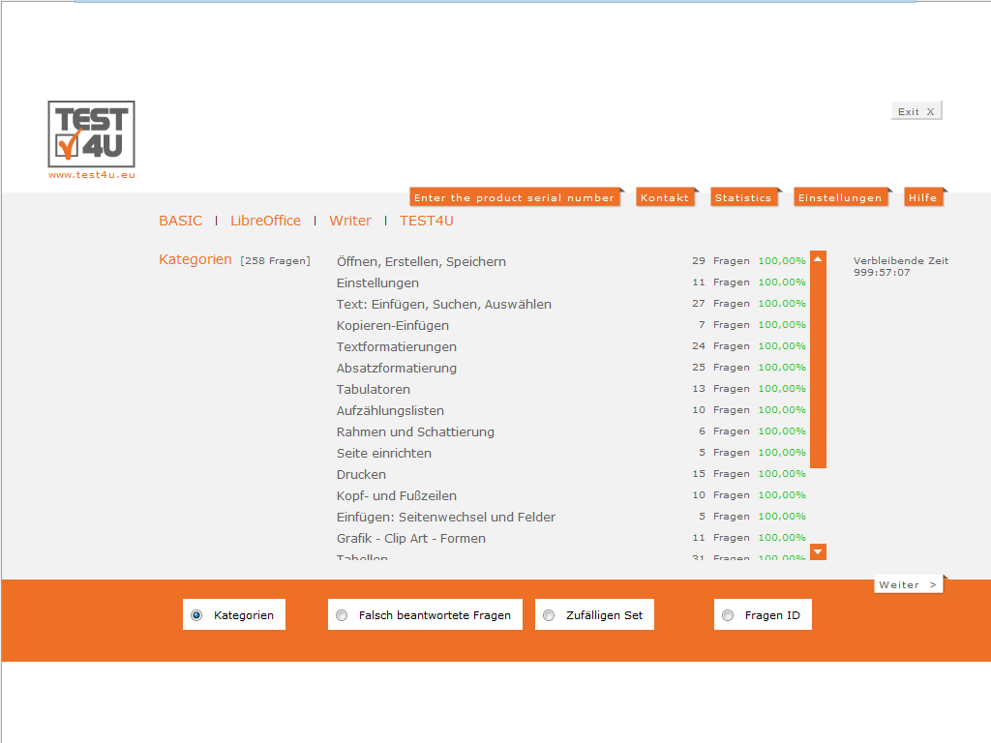
Task: Open the Statistics tab
Action: coord(743,197)
